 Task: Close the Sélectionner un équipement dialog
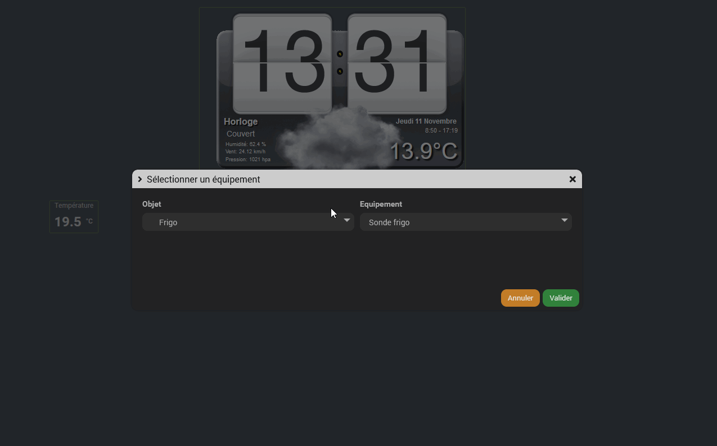point(572,179)
